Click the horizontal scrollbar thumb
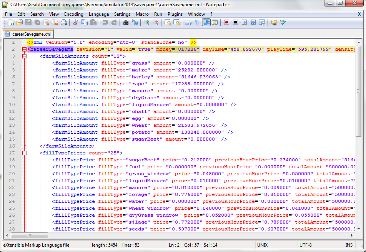Viewport: 366px width, 252px height. (29, 235)
